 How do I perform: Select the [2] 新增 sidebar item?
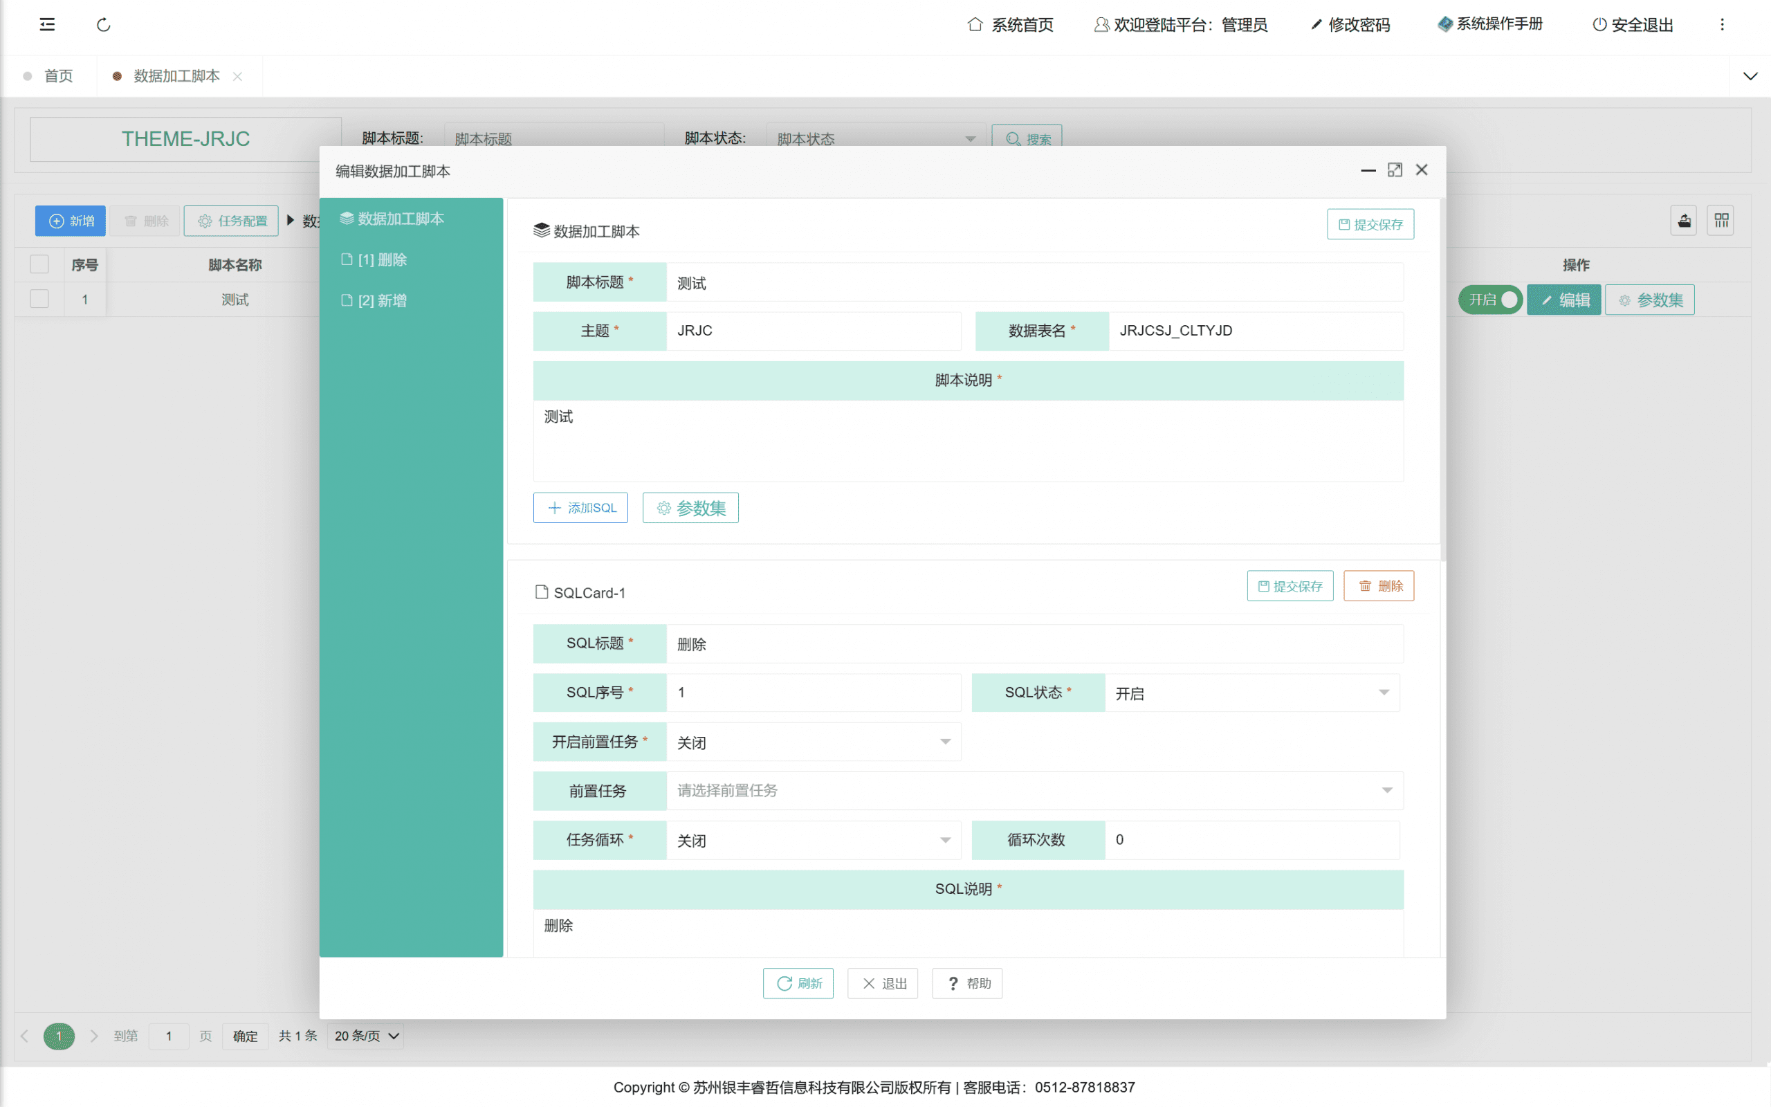point(382,301)
